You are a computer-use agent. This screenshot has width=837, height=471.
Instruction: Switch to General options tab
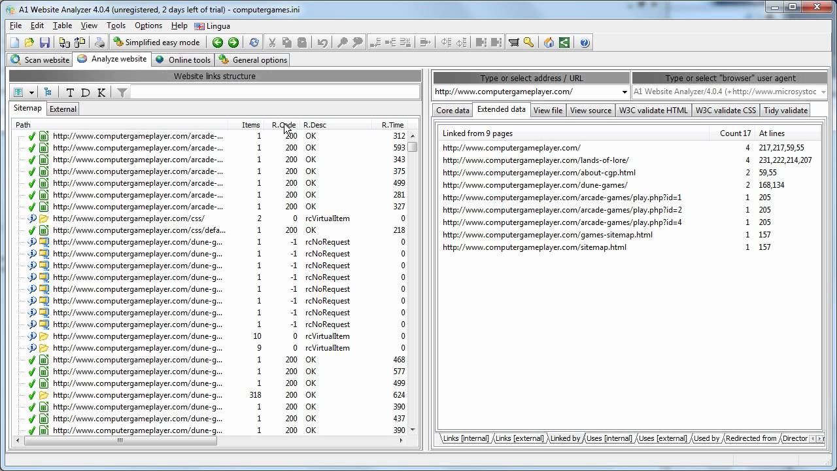pyautogui.click(x=253, y=60)
